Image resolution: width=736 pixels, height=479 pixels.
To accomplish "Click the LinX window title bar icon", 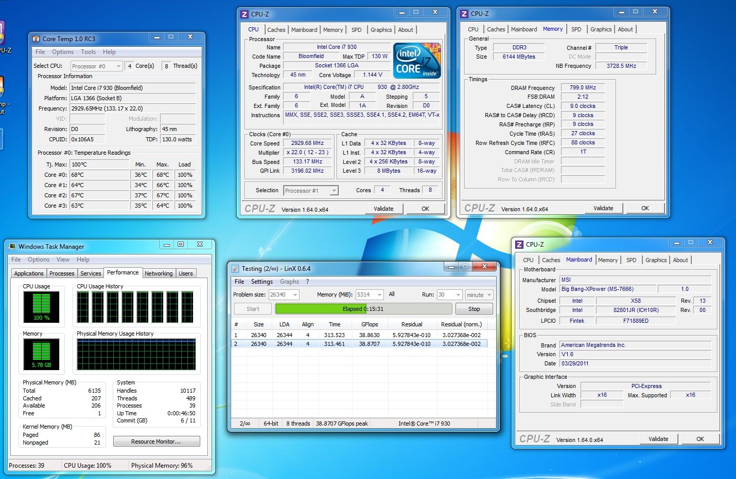I will point(235,268).
